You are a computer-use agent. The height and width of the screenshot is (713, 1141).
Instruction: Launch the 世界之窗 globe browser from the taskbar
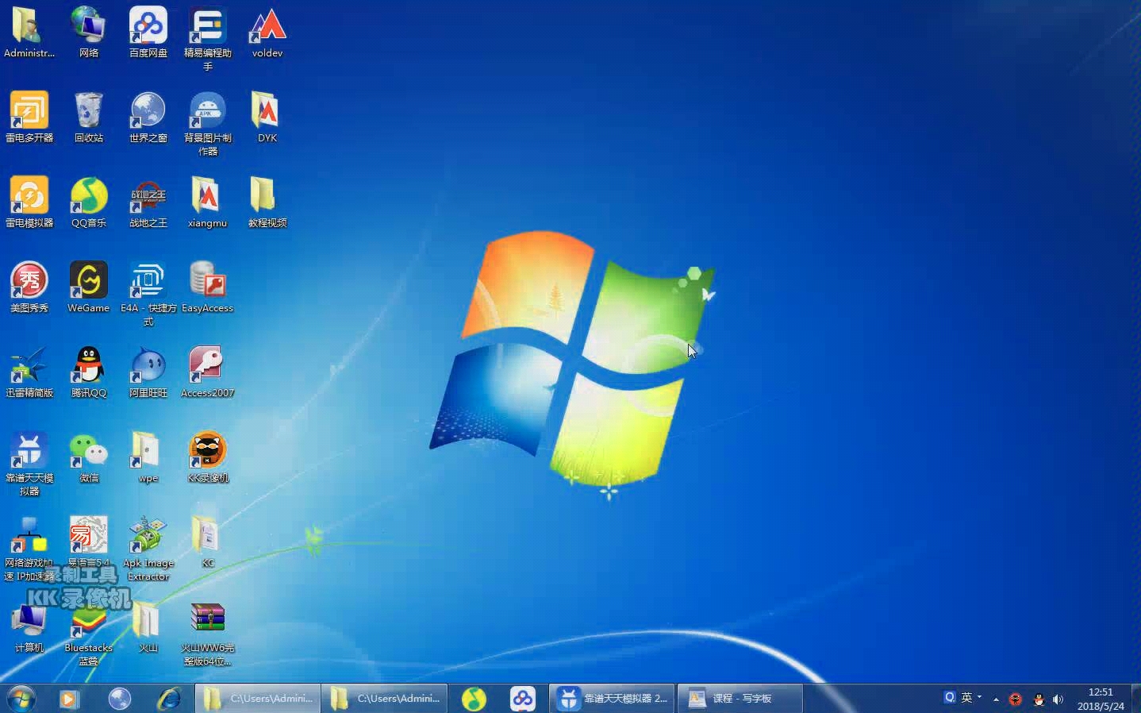120,699
